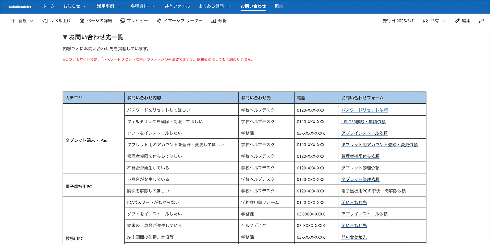The height and width of the screenshot is (244, 490).
Task: Click the Active Knowledge site logo
Action: click(x=20, y=7)
